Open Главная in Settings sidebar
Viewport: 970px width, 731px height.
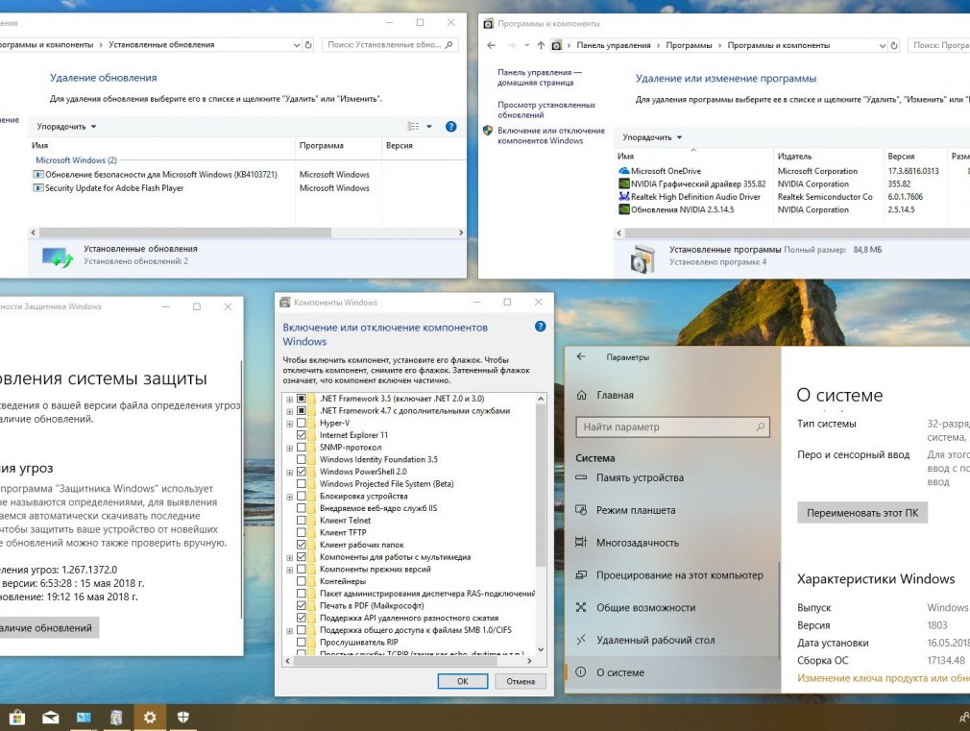pyautogui.click(x=605, y=395)
